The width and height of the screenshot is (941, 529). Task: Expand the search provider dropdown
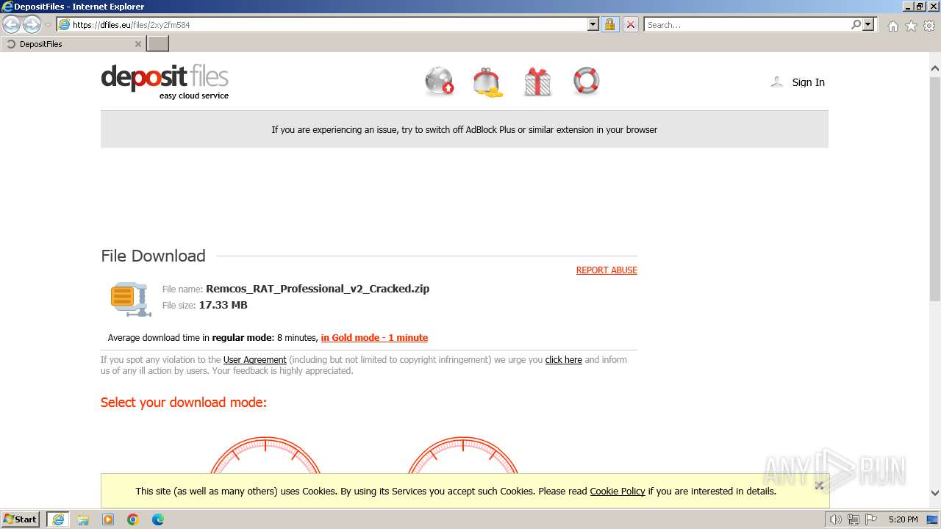[x=869, y=24]
